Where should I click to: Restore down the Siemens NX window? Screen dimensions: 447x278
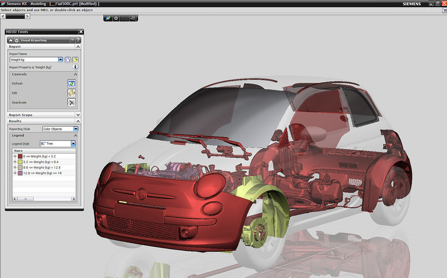click(x=438, y=4)
